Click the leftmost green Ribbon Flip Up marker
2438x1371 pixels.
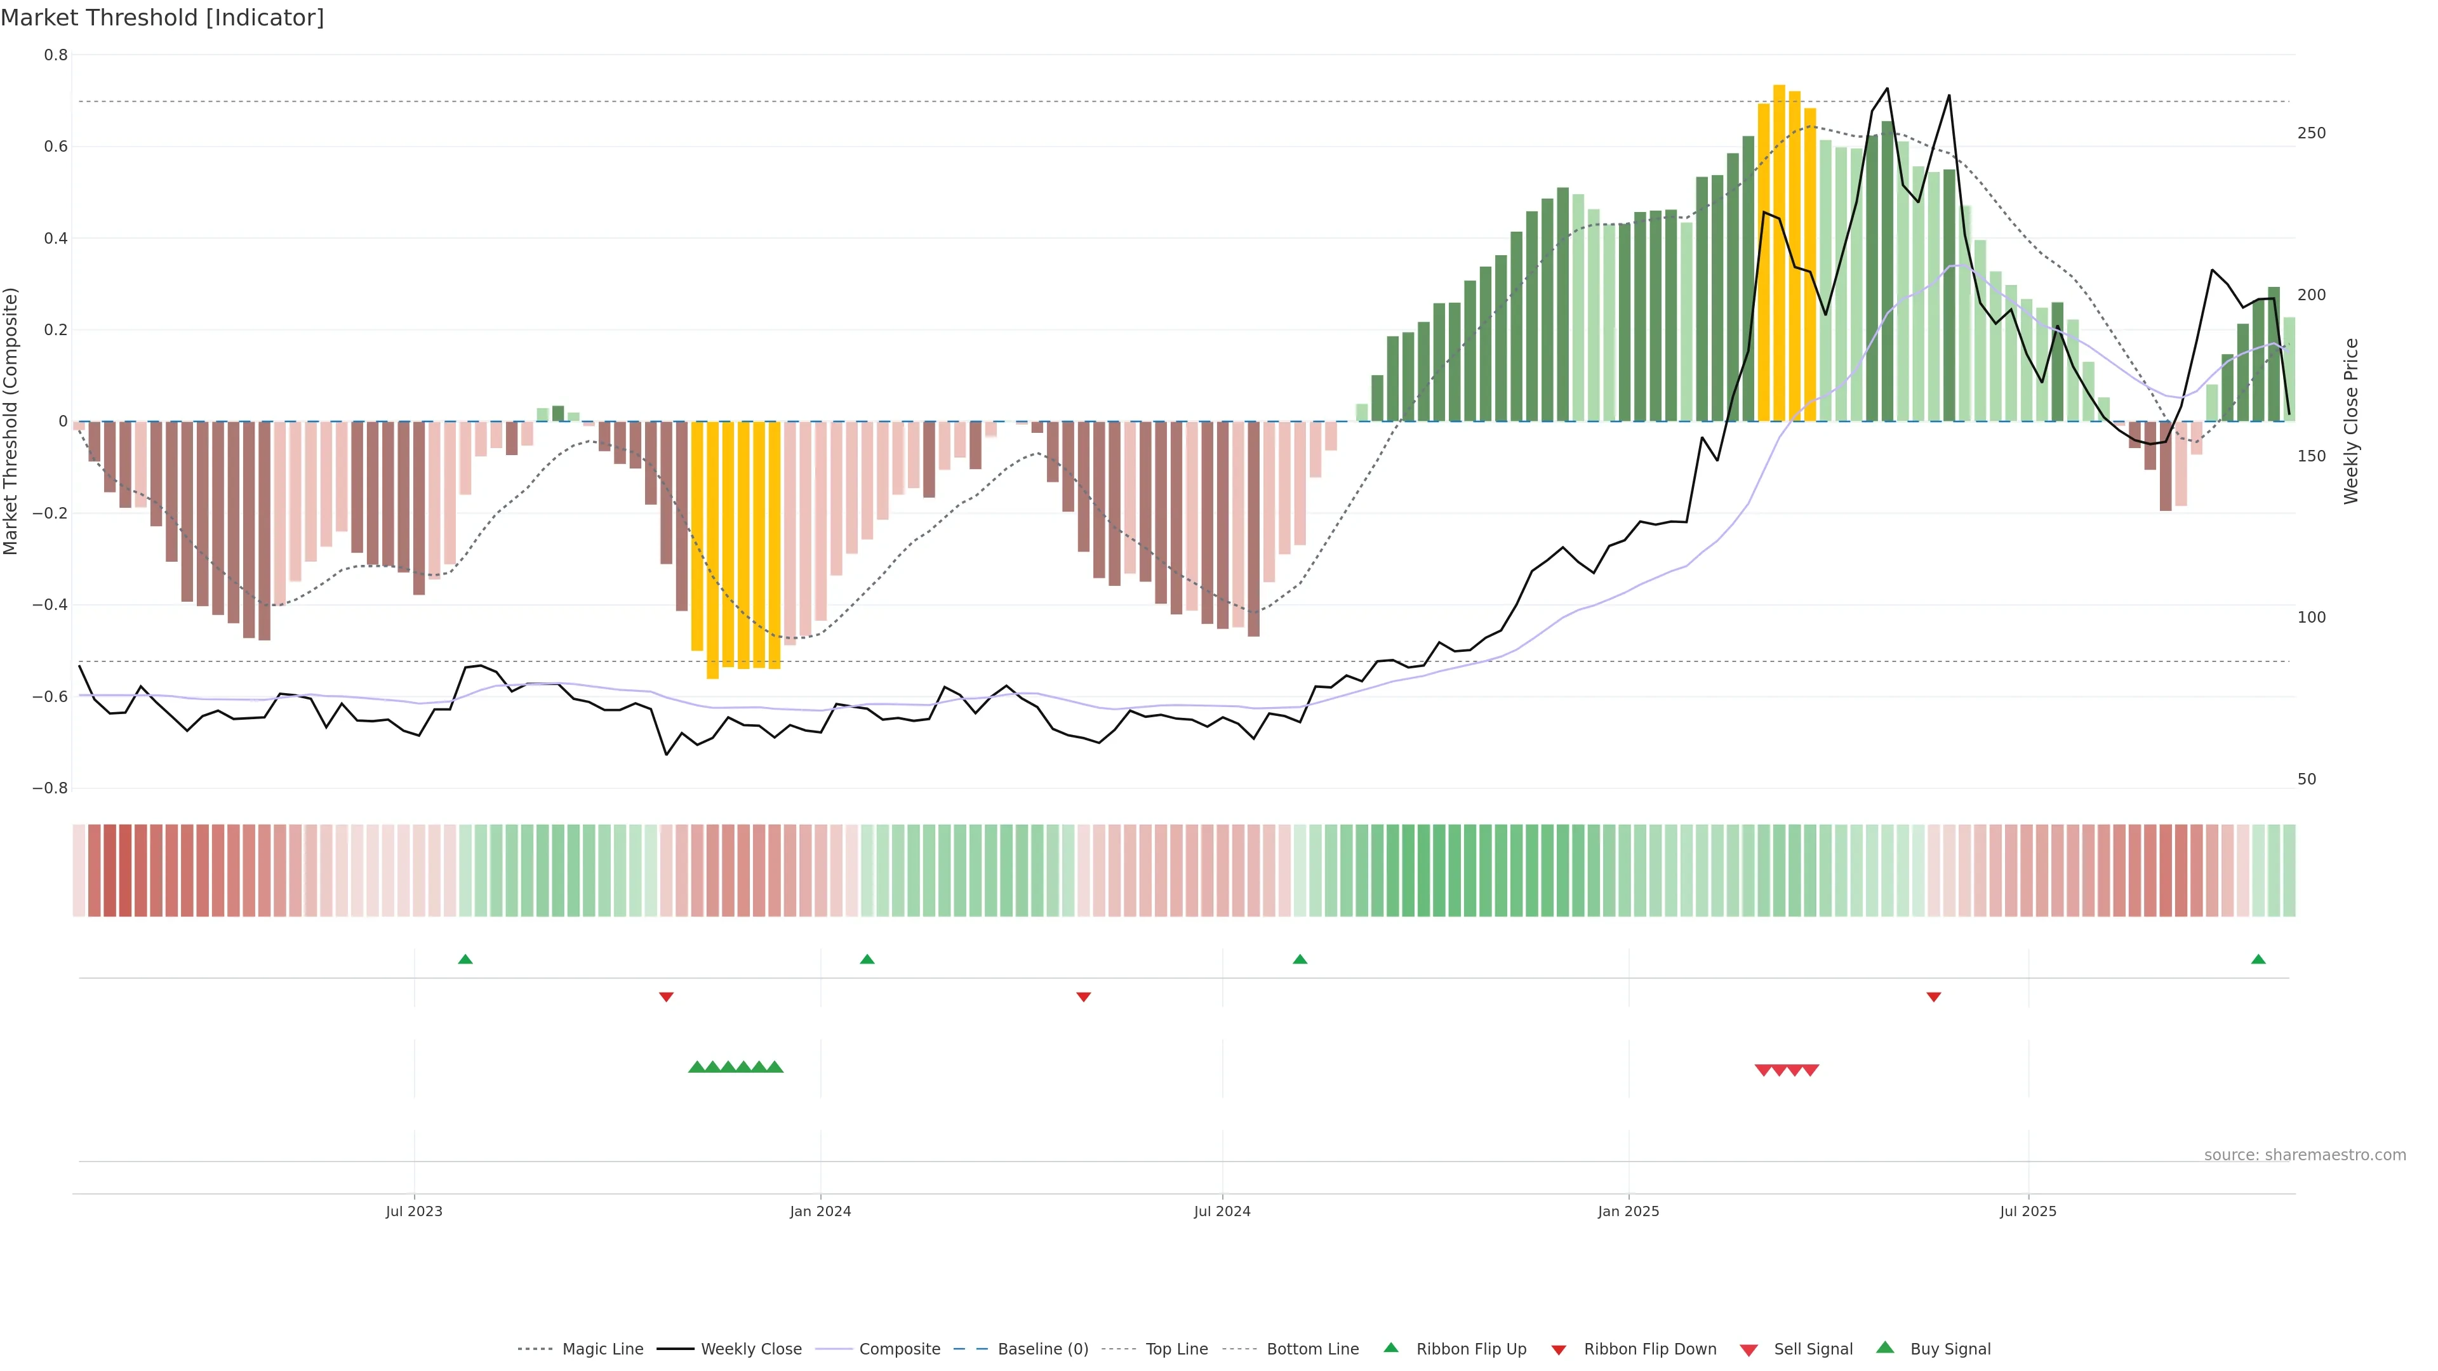coord(465,960)
